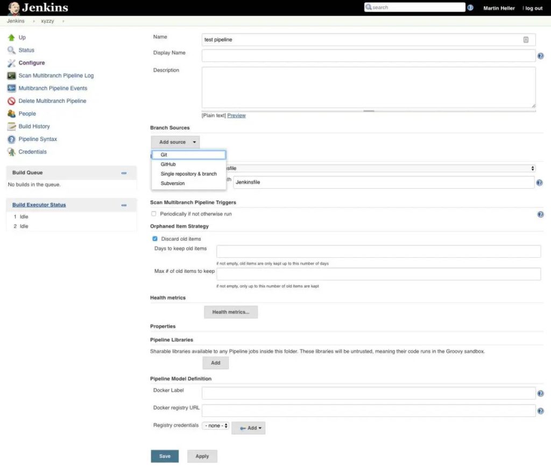Select Git from the source menu

(164, 154)
